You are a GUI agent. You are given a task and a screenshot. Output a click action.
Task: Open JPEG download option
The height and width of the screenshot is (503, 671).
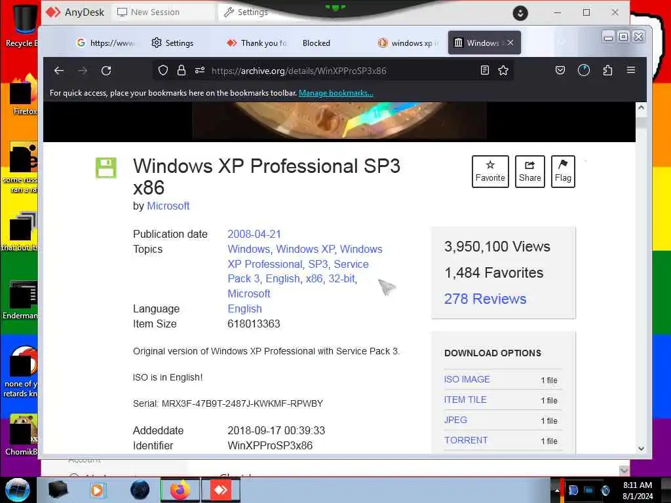point(455,420)
